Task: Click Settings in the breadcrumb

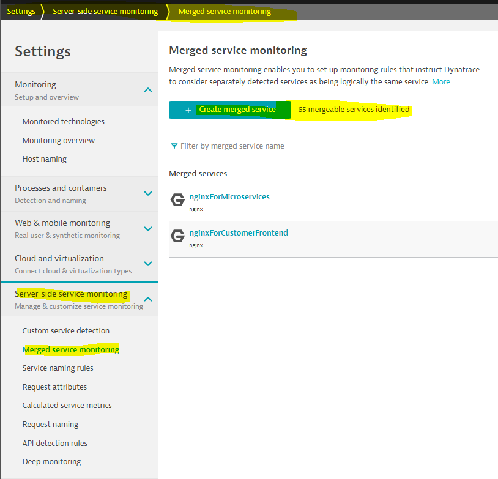Action: (x=21, y=12)
